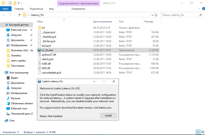Image resolution: width=205 pixels, height=135 pixels.
Task: Open pinned Изображения under quick access
Action: [19, 45]
